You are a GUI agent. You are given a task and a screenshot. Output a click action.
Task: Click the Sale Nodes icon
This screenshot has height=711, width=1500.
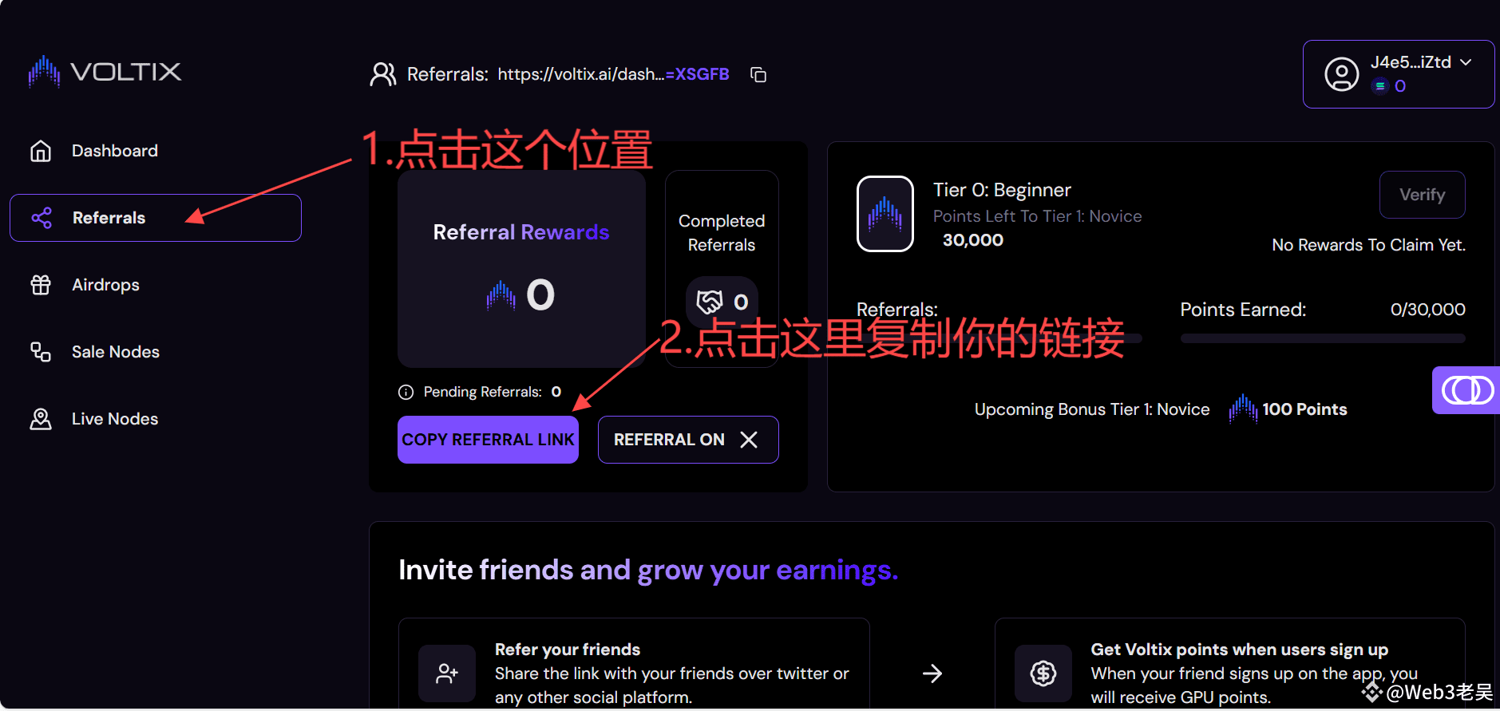point(41,352)
